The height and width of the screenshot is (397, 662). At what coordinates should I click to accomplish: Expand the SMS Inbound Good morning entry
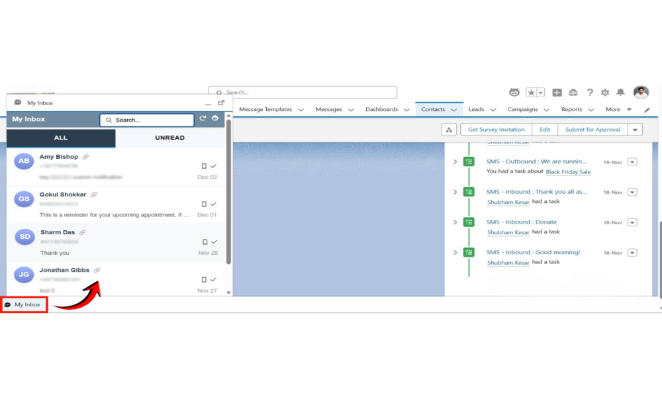[455, 253]
